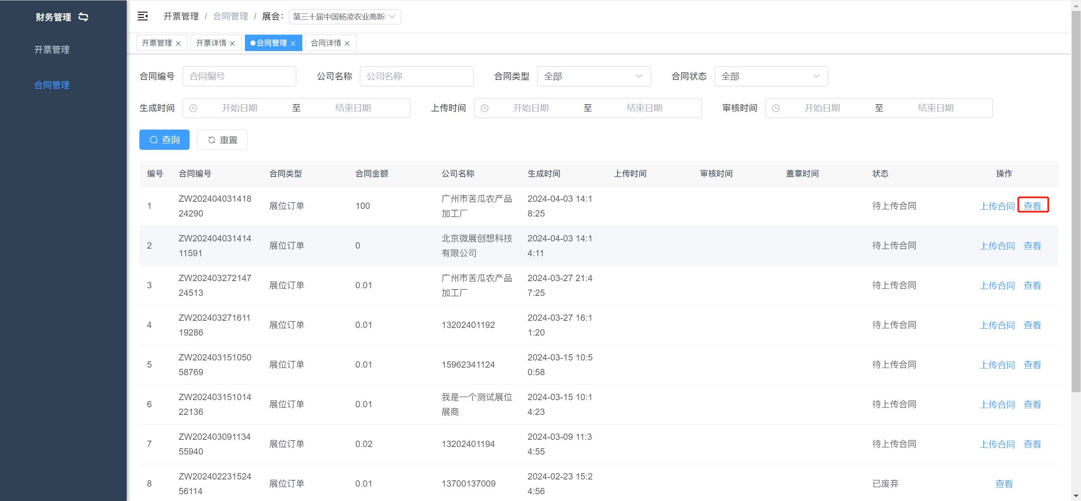1081x501 pixels.
Task: Set 上传时间 end date field
Action: tap(644, 108)
